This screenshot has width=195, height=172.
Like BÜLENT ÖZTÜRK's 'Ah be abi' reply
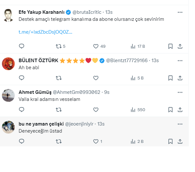96,78
